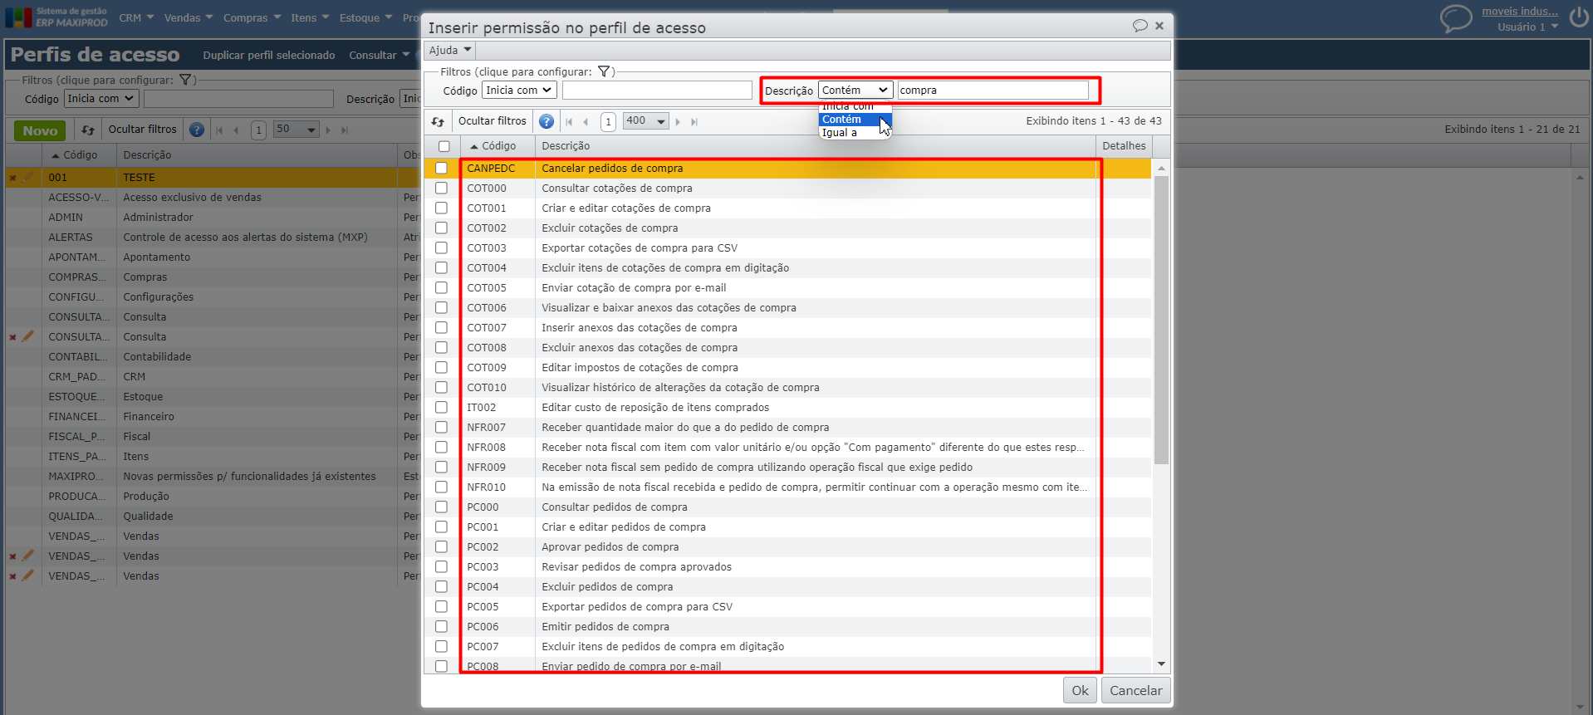
Task: Click filter funnel icon in background window
Action: tap(185, 80)
